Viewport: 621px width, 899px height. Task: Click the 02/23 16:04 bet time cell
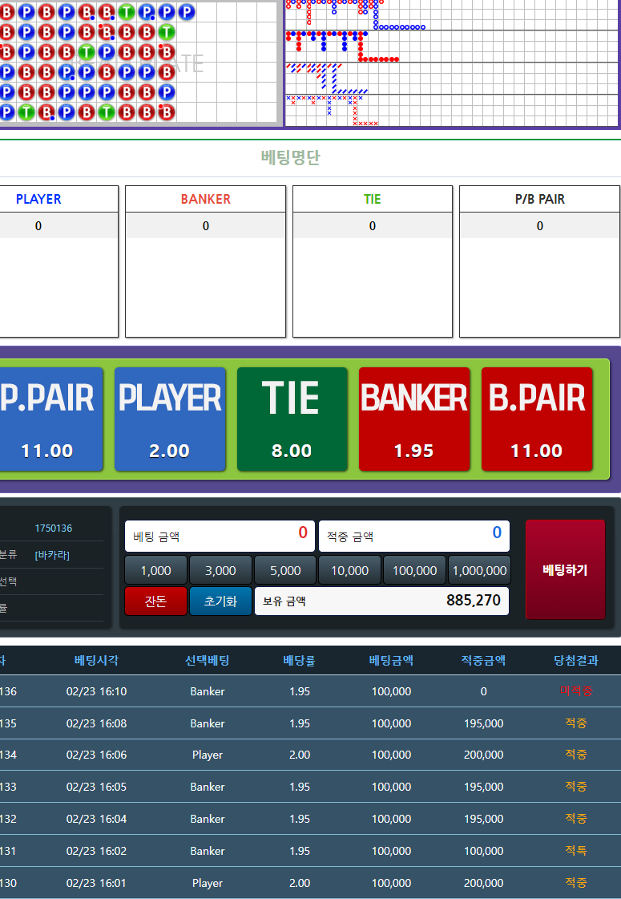coord(96,819)
